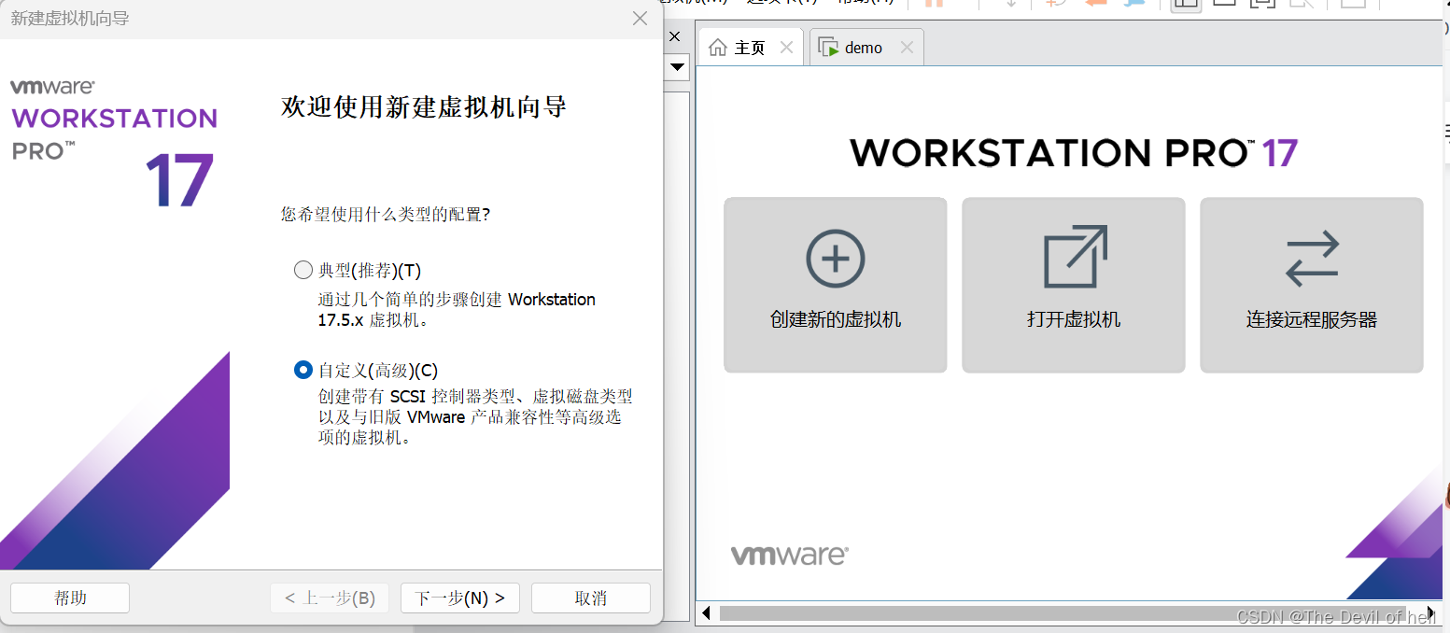Close the 主页 tab
1450x633 pixels.
[x=786, y=48]
